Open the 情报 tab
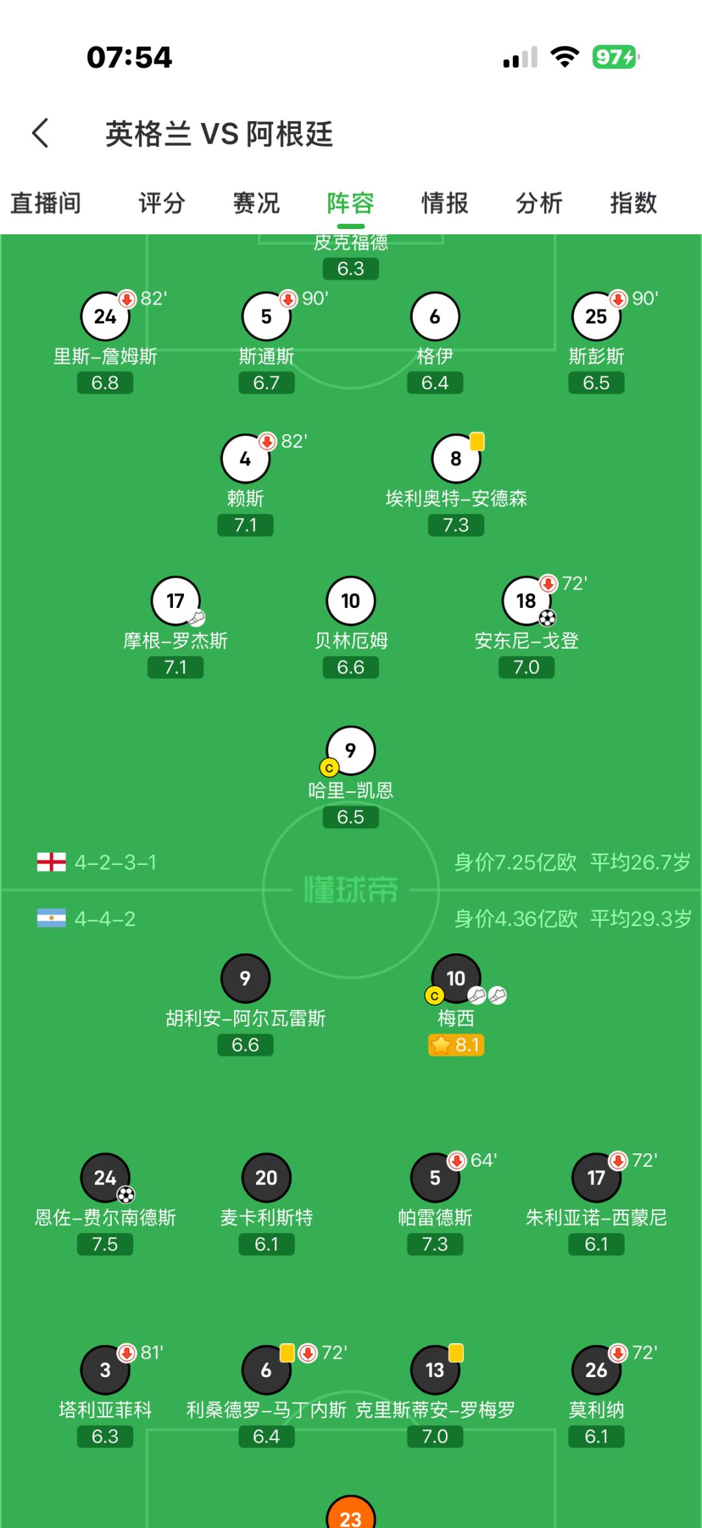Viewport: 702px width, 1528px height. (x=445, y=203)
